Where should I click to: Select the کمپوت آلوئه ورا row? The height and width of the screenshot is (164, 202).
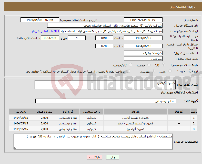[103, 129]
